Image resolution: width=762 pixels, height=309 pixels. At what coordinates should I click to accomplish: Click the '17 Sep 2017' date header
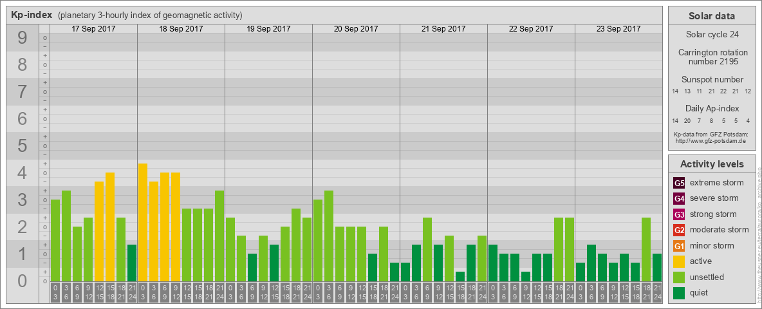[x=94, y=29]
